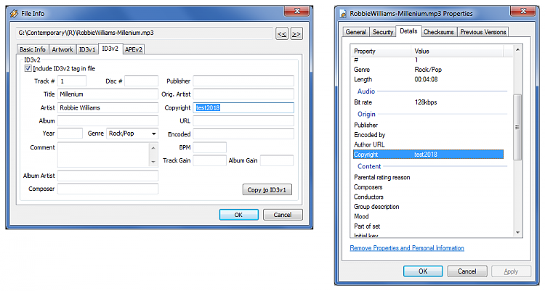Screen dimensions: 545x291
Task: Click the Track Gain input field
Action: (209, 160)
